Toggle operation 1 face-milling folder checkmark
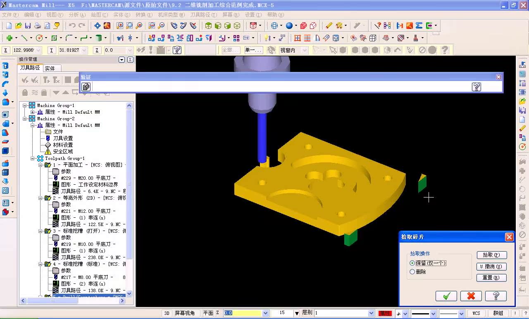The height and width of the screenshot is (319, 529). (48, 165)
